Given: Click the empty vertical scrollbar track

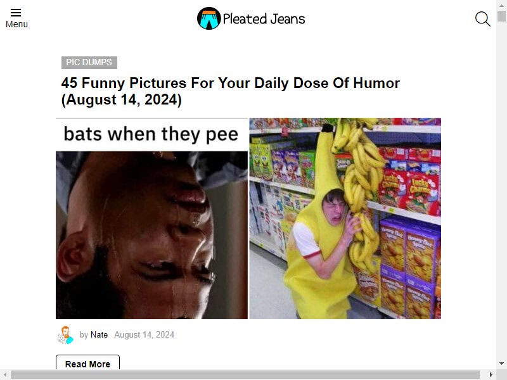Looking at the screenshot, I should click(501, 190).
